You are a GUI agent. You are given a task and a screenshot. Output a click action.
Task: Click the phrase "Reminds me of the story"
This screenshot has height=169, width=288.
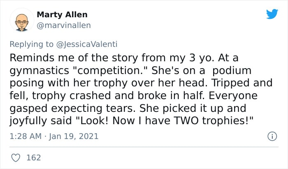pos(74,58)
